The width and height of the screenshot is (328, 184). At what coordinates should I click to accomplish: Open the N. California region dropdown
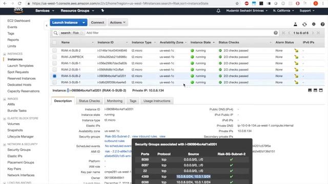283,11
